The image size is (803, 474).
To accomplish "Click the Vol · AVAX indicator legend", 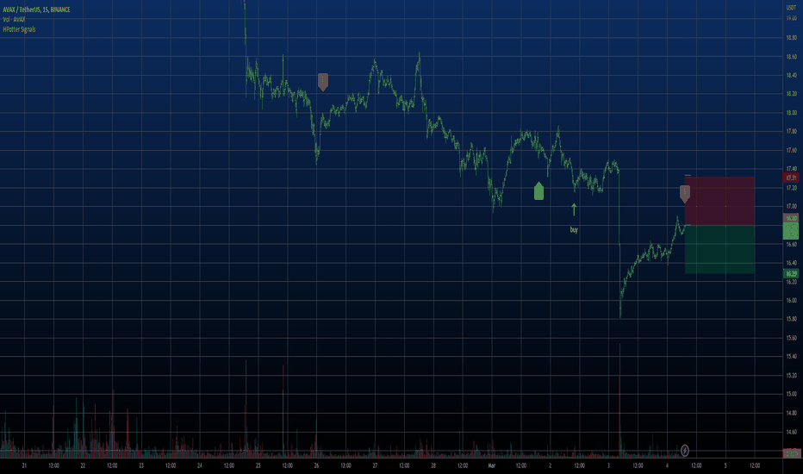I will [14, 20].
